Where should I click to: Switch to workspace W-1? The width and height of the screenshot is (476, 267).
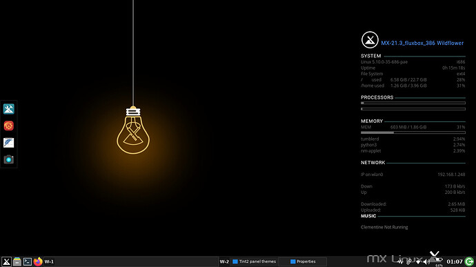[49, 261]
